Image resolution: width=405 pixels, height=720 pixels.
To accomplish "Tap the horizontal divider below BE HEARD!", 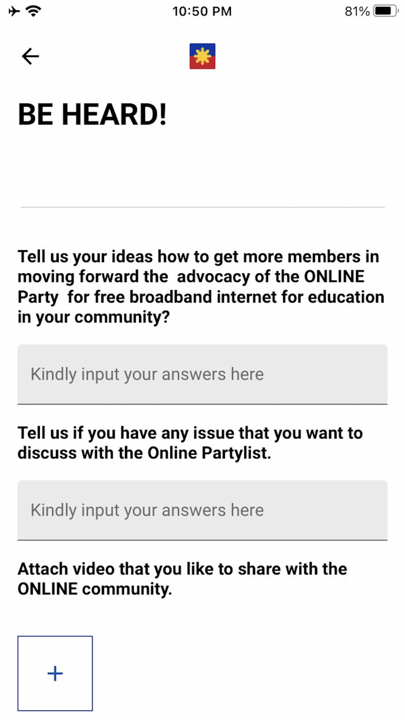I will click(x=202, y=208).
